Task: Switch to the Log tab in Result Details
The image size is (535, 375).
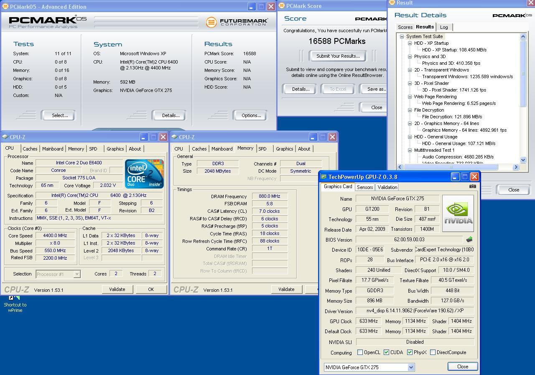Action: (444, 27)
